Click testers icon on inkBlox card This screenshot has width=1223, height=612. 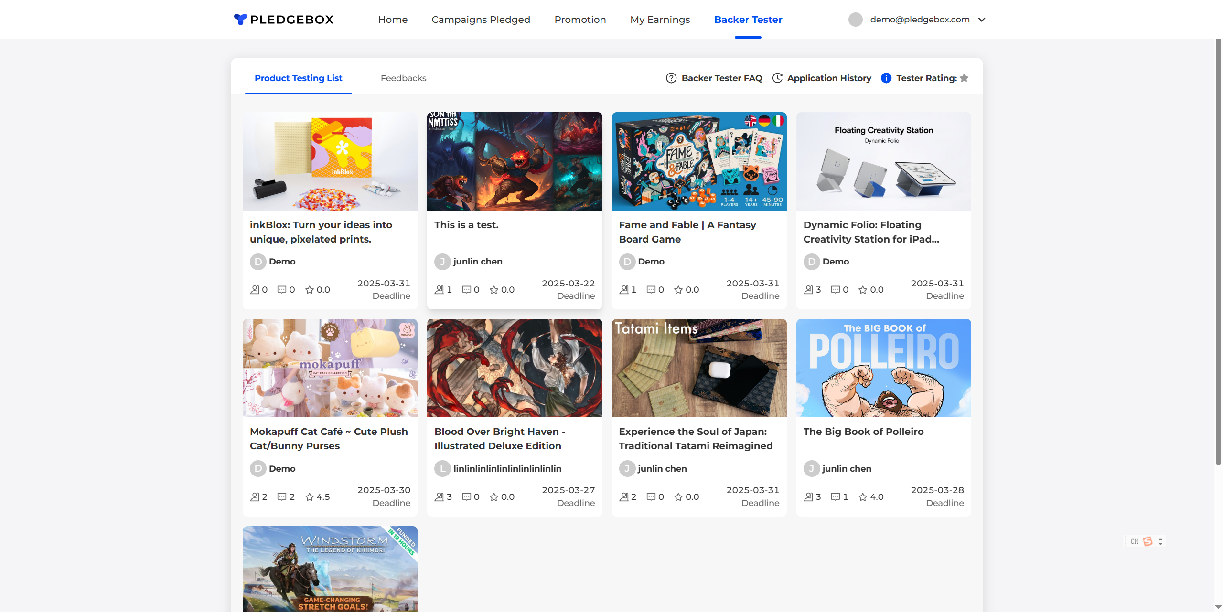tap(255, 290)
